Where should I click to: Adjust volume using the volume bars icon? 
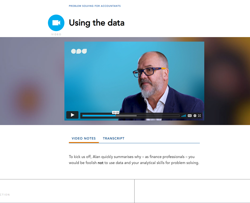coord(183,116)
